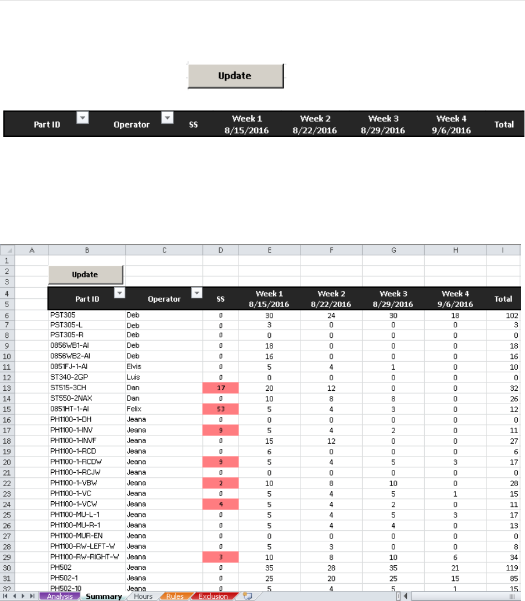Select the Summary sheet tab
The image size is (525, 601).
[x=104, y=597]
